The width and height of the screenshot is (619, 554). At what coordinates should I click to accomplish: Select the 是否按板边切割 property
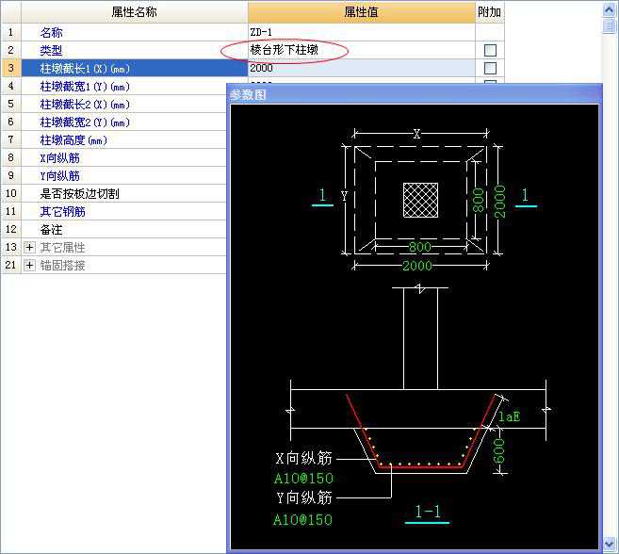click(124, 193)
